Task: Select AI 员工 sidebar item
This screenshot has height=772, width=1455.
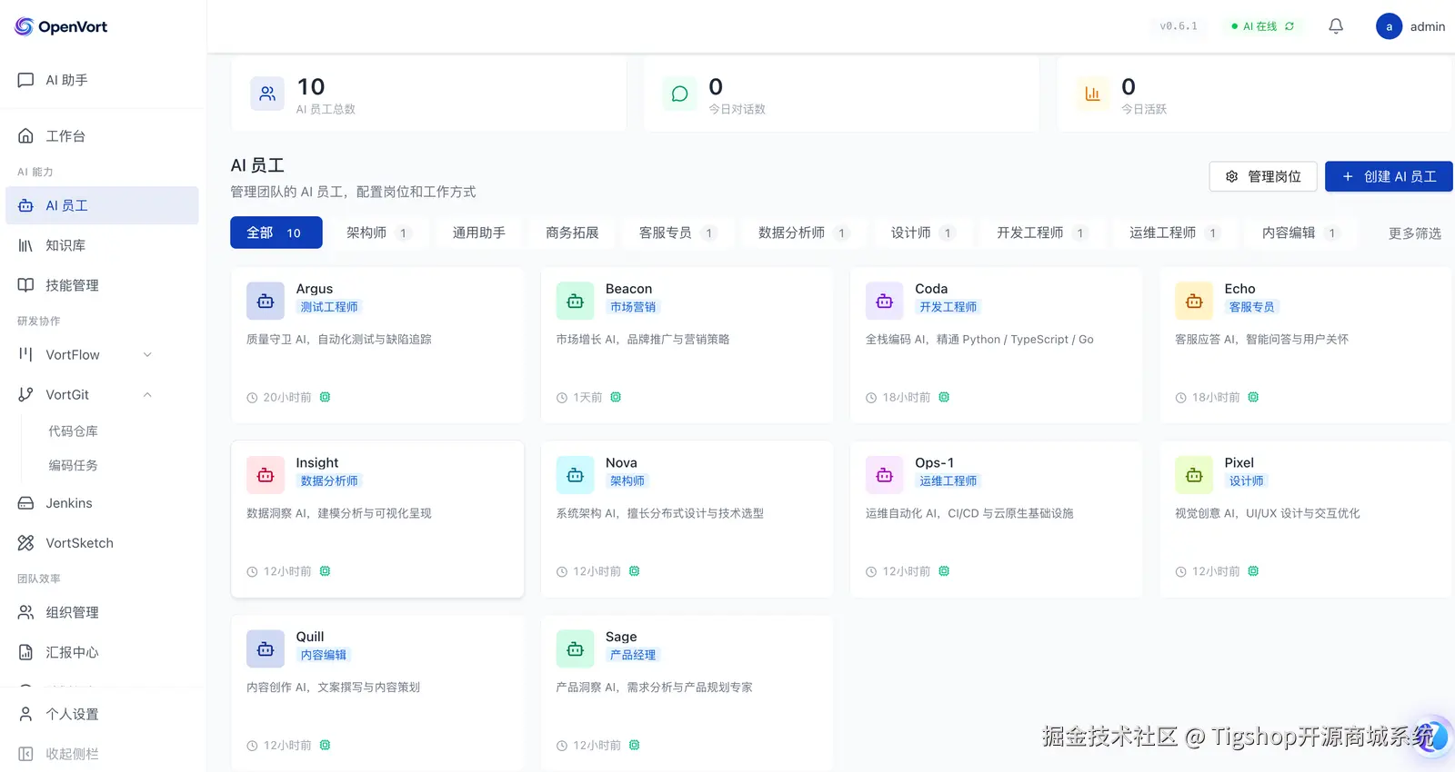Action: coord(102,206)
